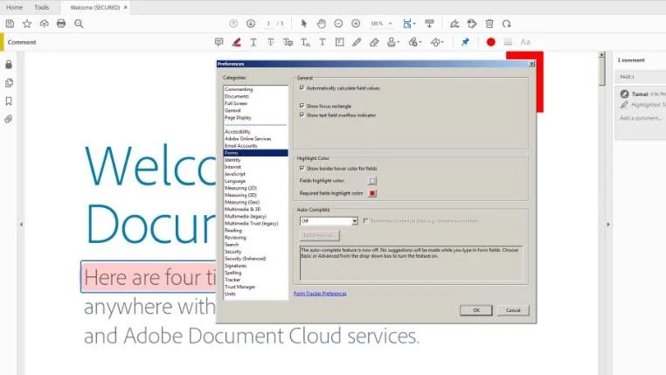Open the bookmarks panel icon
The height and width of the screenshot is (375, 666).
[x=9, y=101]
